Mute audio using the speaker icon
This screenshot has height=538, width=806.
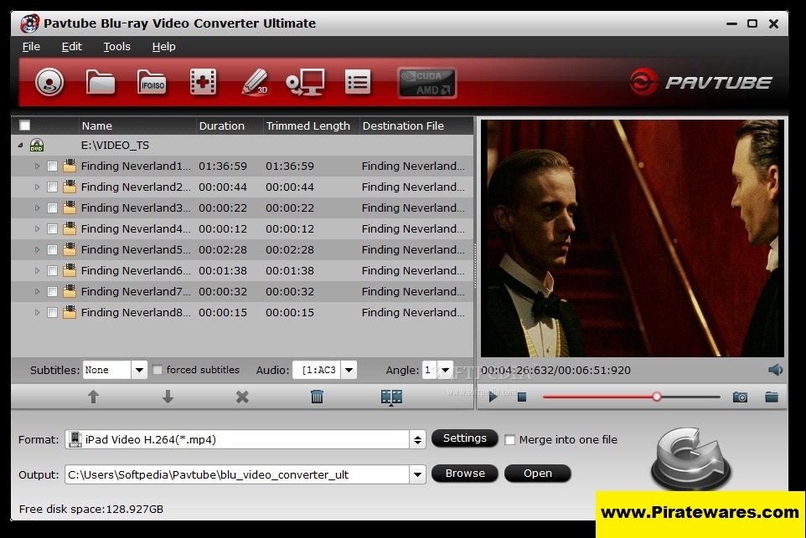(x=775, y=370)
